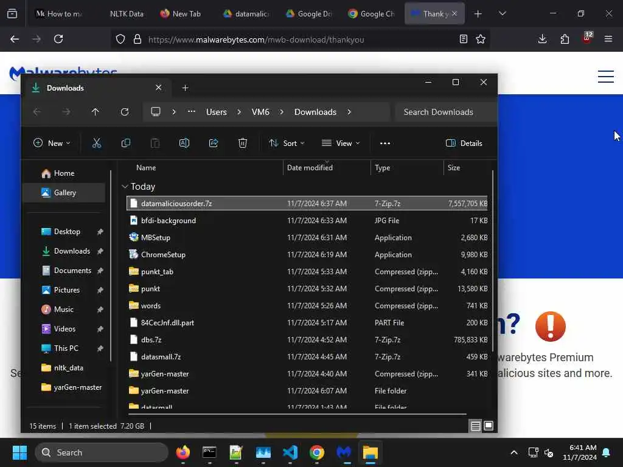
Task: Select the bfdi-background JPG file
Action: (307, 220)
